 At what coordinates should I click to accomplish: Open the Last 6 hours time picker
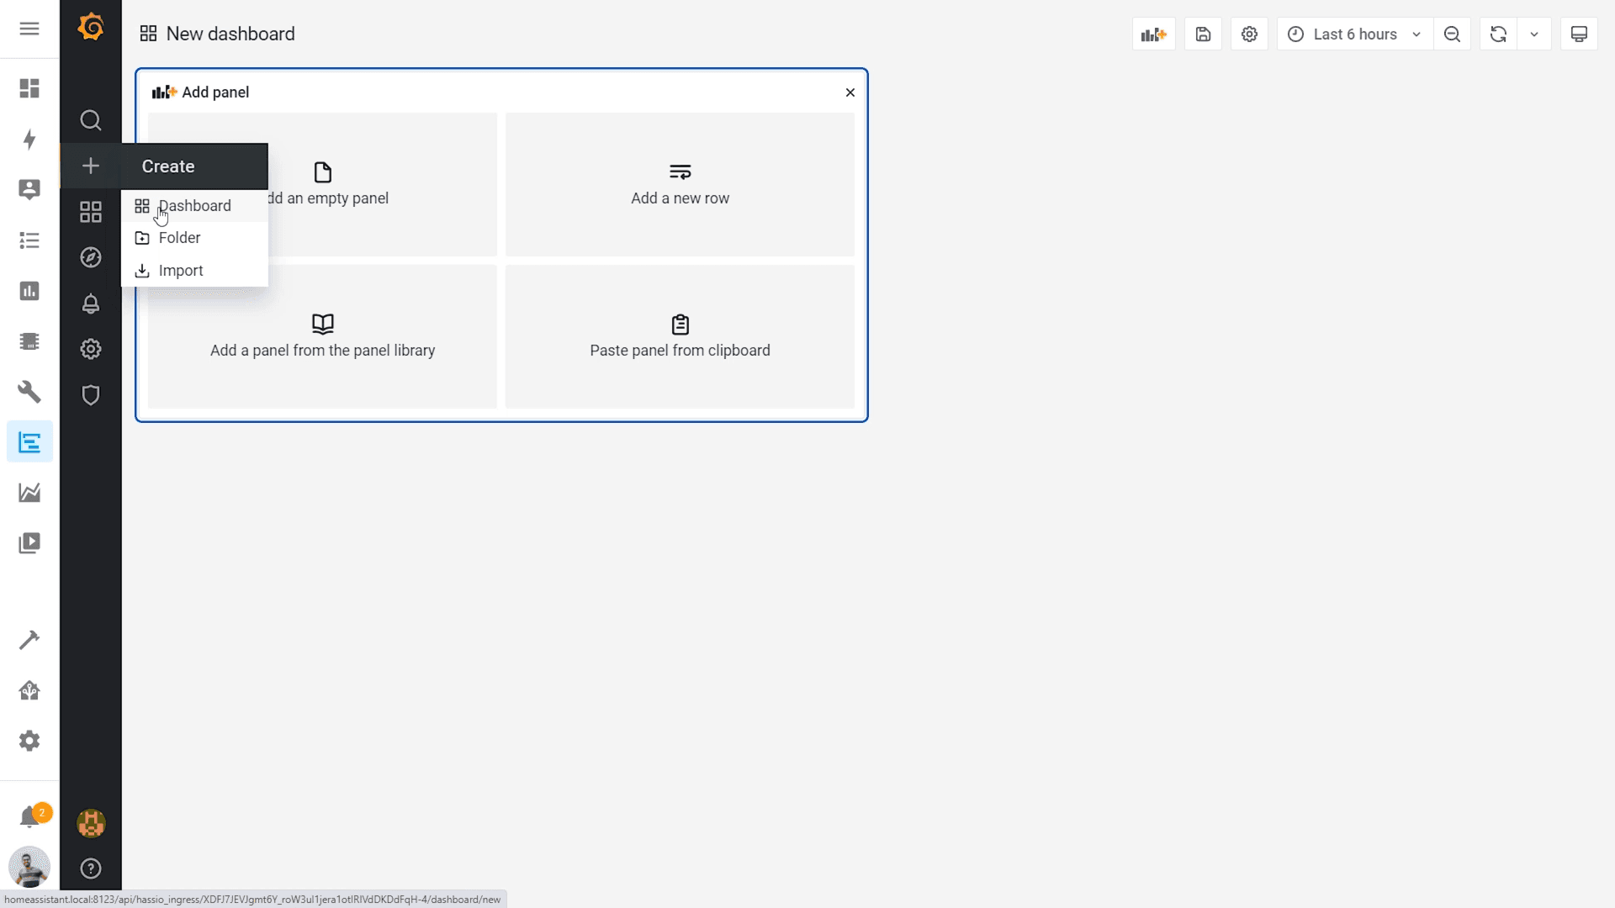point(1353,34)
